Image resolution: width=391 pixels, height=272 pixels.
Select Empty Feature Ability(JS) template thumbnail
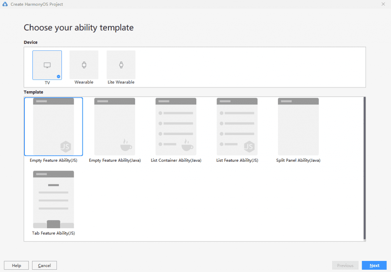coord(53,127)
